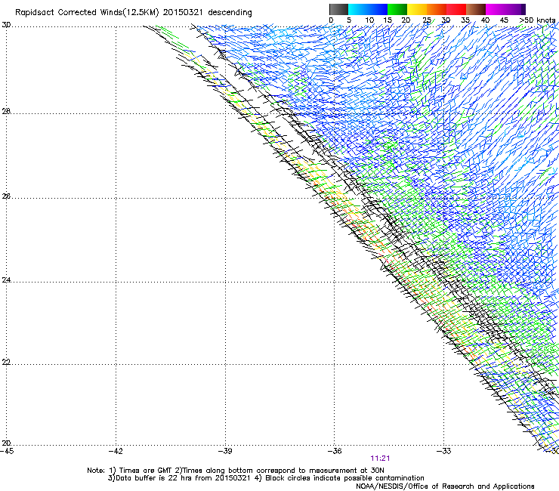The width and height of the screenshot is (559, 491).
Task: Click the latitude label '22' on left axis
Action: (6, 363)
